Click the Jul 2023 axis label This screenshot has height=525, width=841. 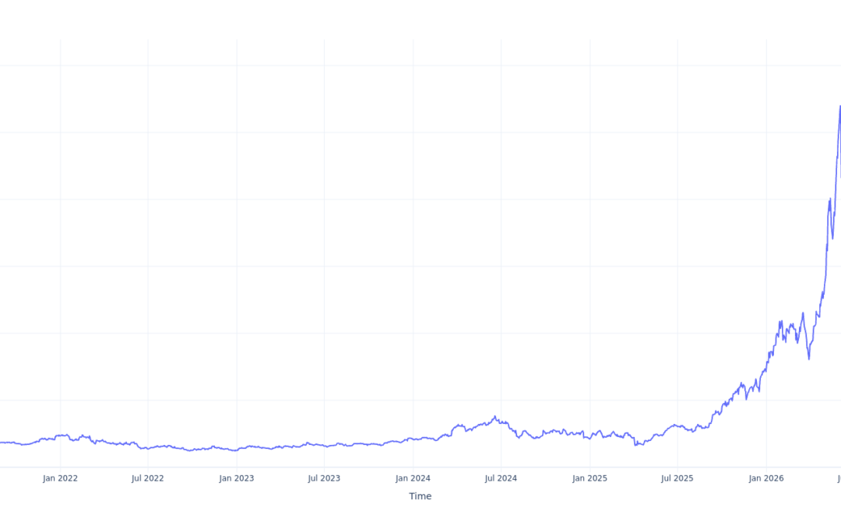pos(324,478)
